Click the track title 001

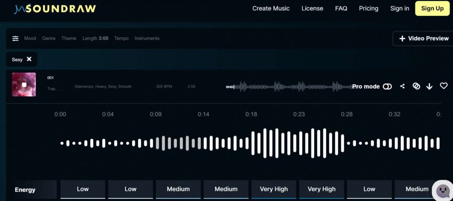(50, 78)
